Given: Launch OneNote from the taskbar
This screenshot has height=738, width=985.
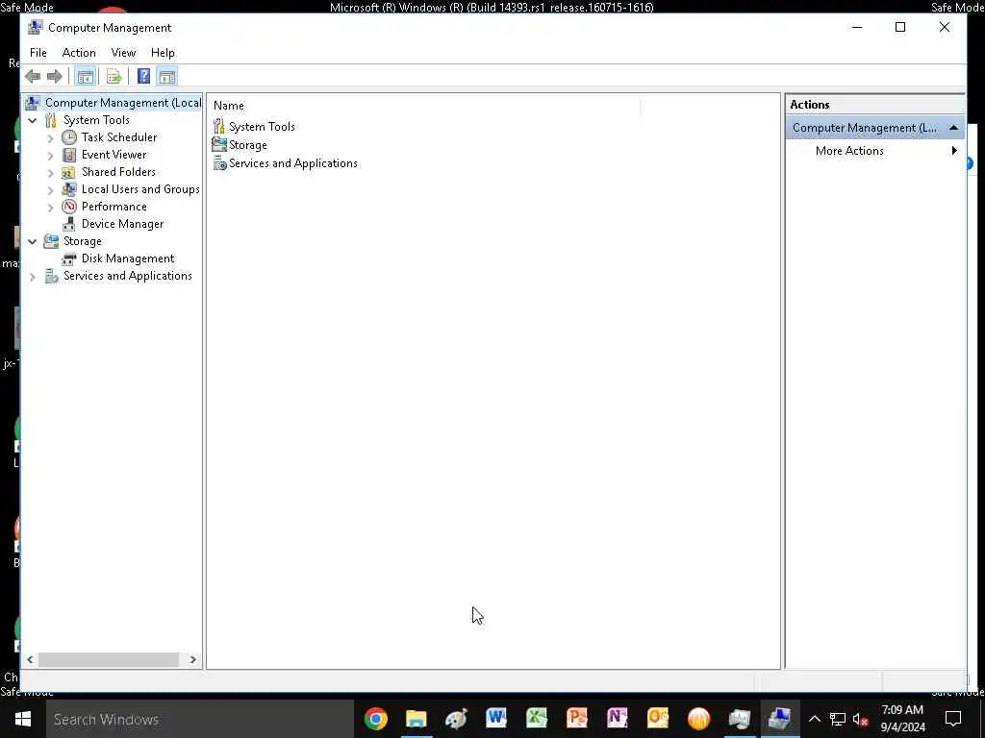Looking at the screenshot, I should point(617,719).
